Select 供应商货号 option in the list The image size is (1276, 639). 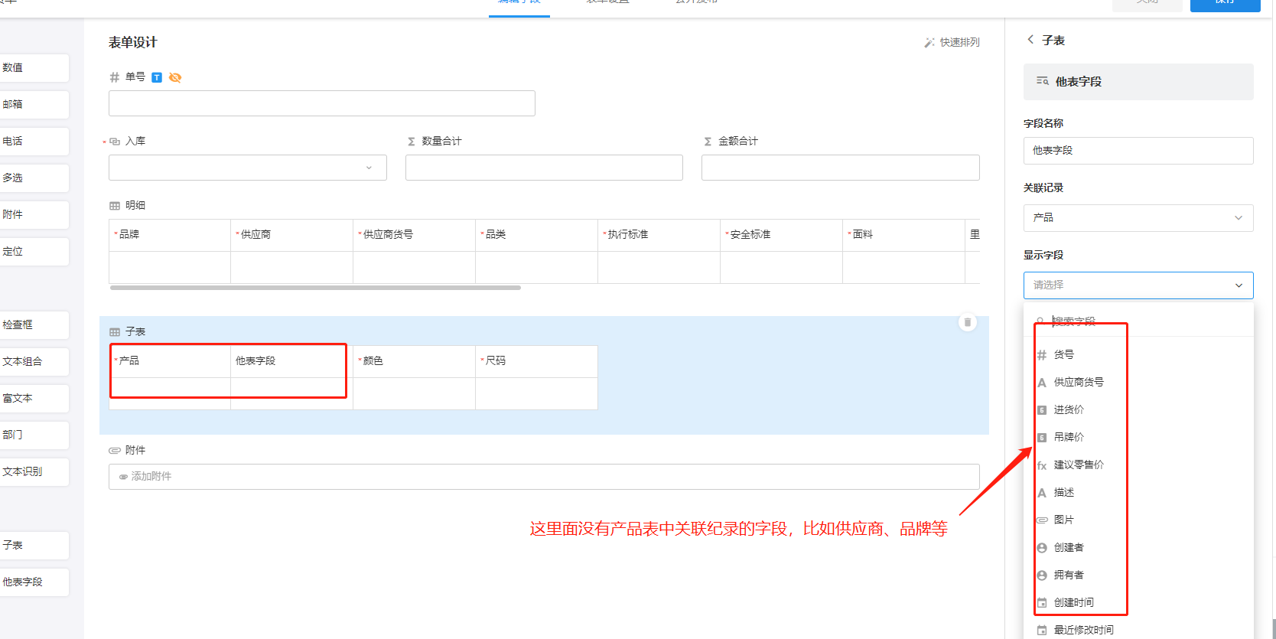(1078, 383)
